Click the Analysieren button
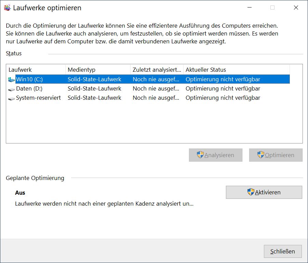The width and height of the screenshot is (308, 263). [215, 155]
